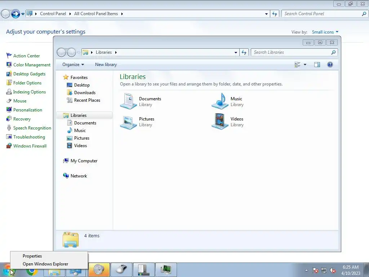Image resolution: width=369 pixels, height=277 pixels.
Task: Expand arrow after All Control Panel Items
Action: [x=122, y=14]
